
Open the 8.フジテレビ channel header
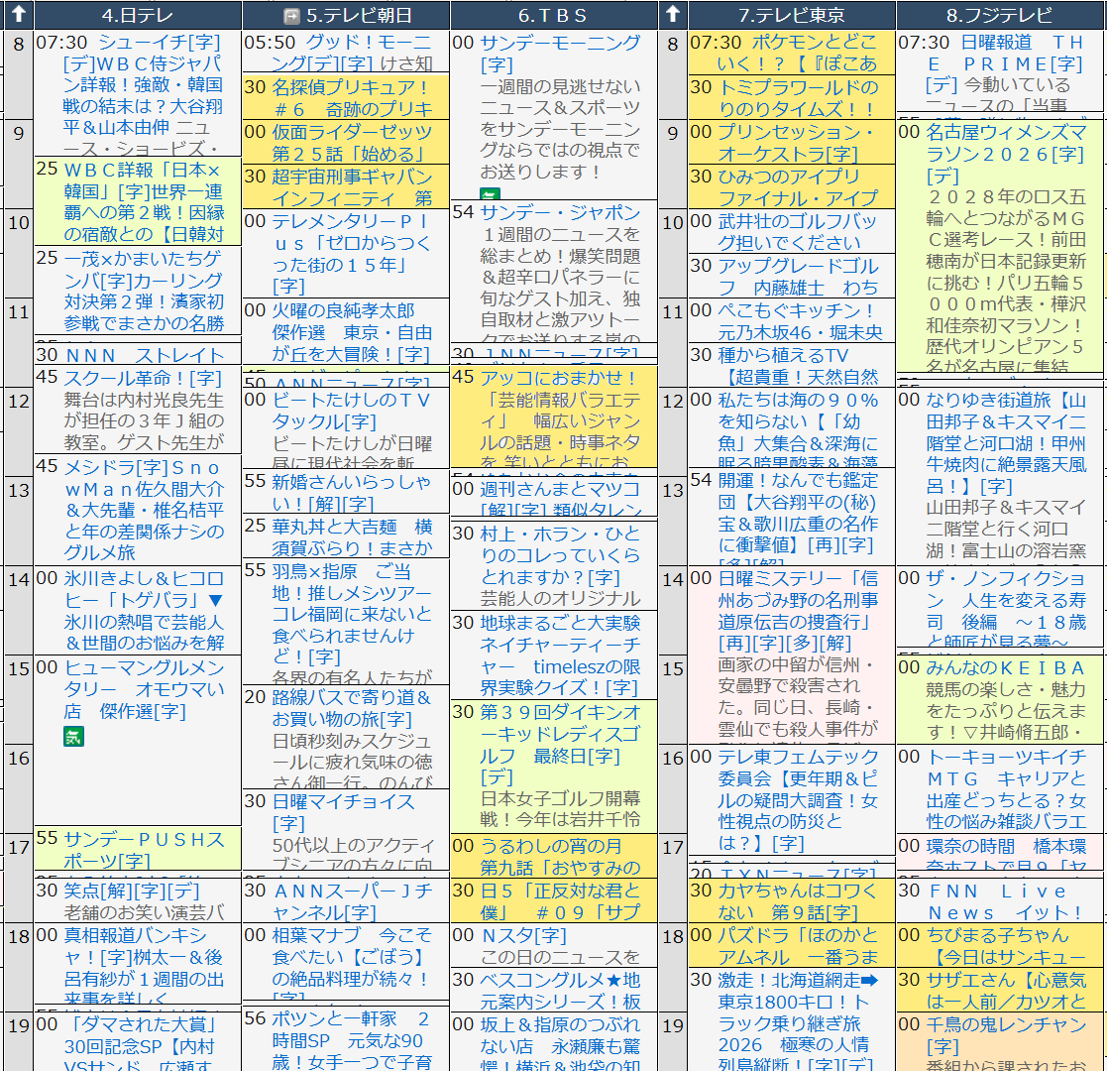(x=1001, y=15)
